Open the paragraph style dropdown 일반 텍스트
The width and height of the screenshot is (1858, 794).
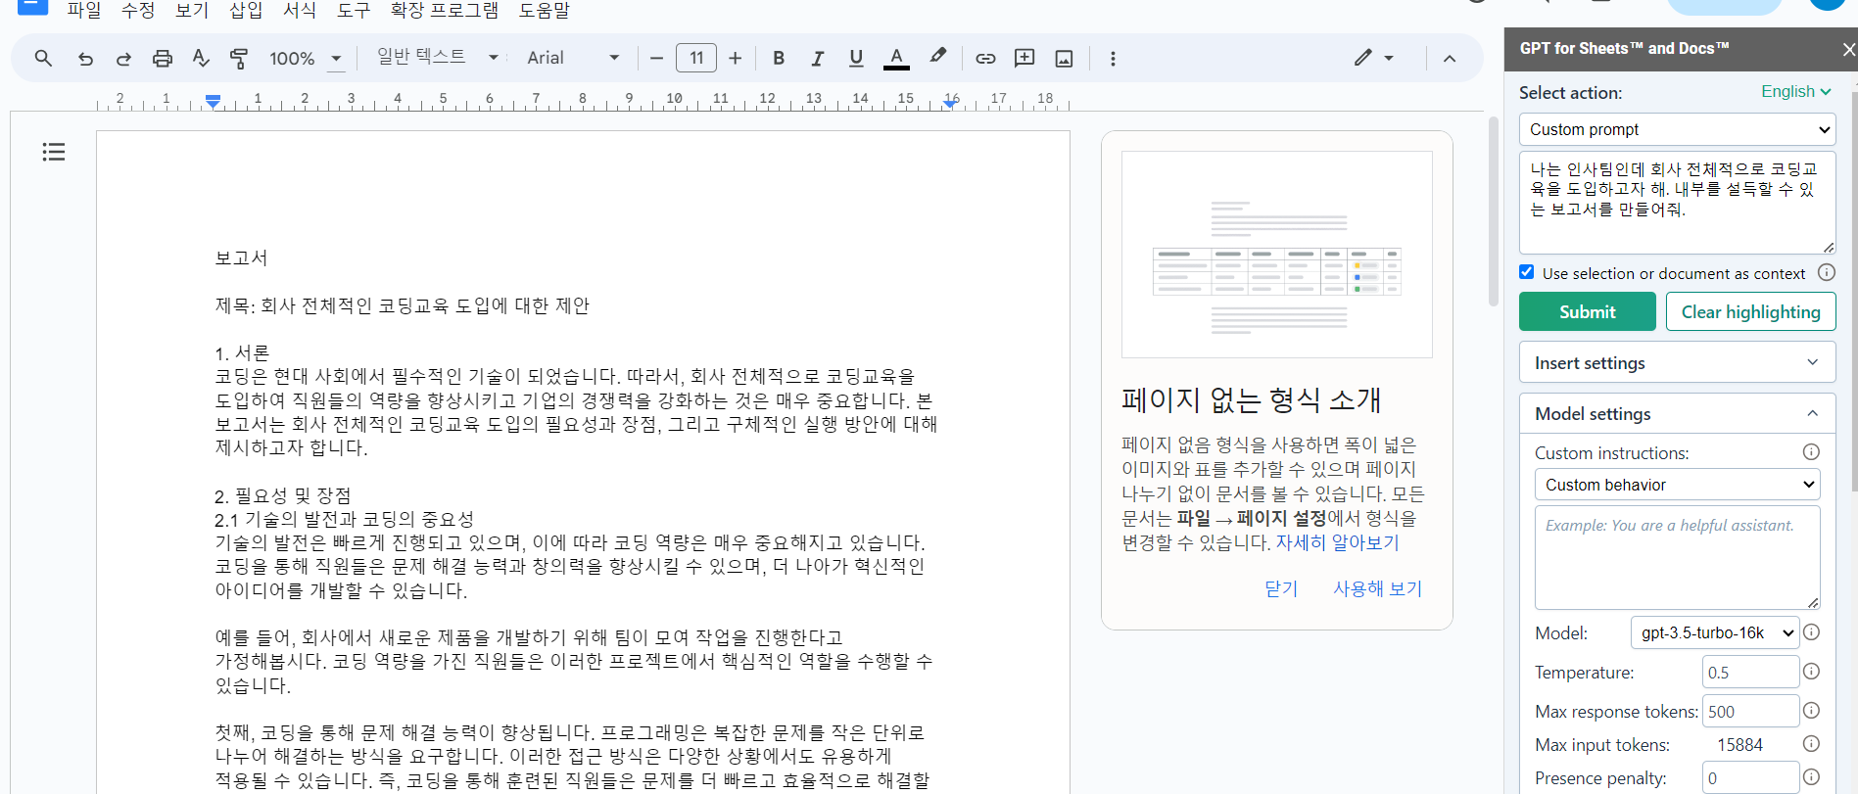[438, 58]
